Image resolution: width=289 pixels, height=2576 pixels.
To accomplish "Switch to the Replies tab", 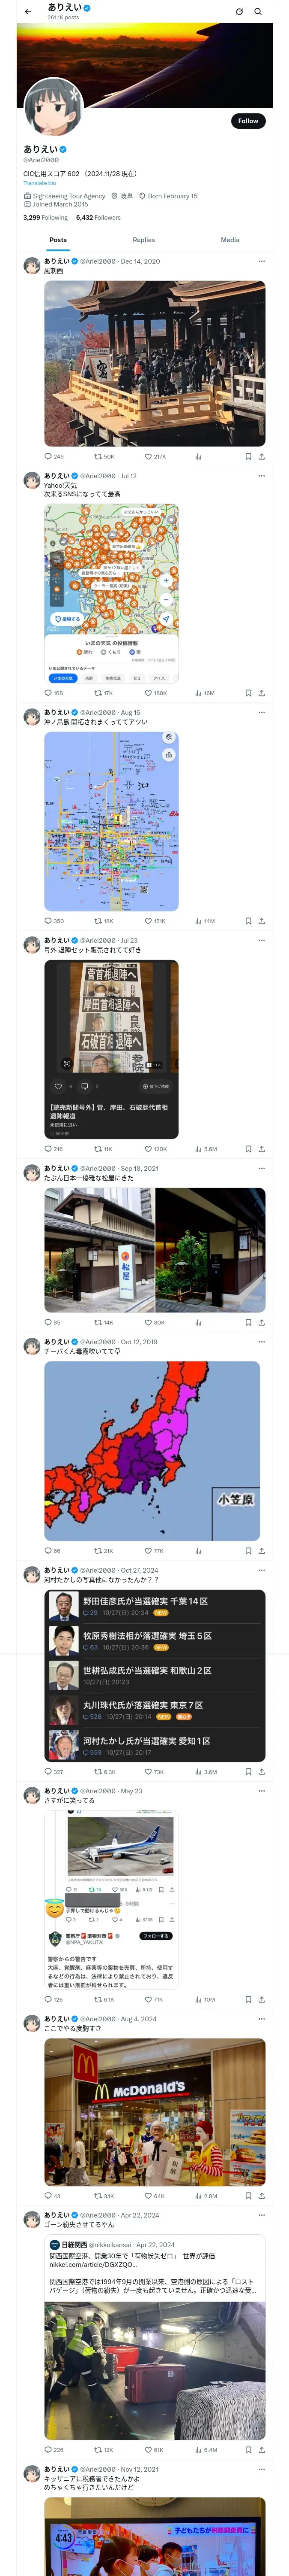I will click(x=143, y=240).
